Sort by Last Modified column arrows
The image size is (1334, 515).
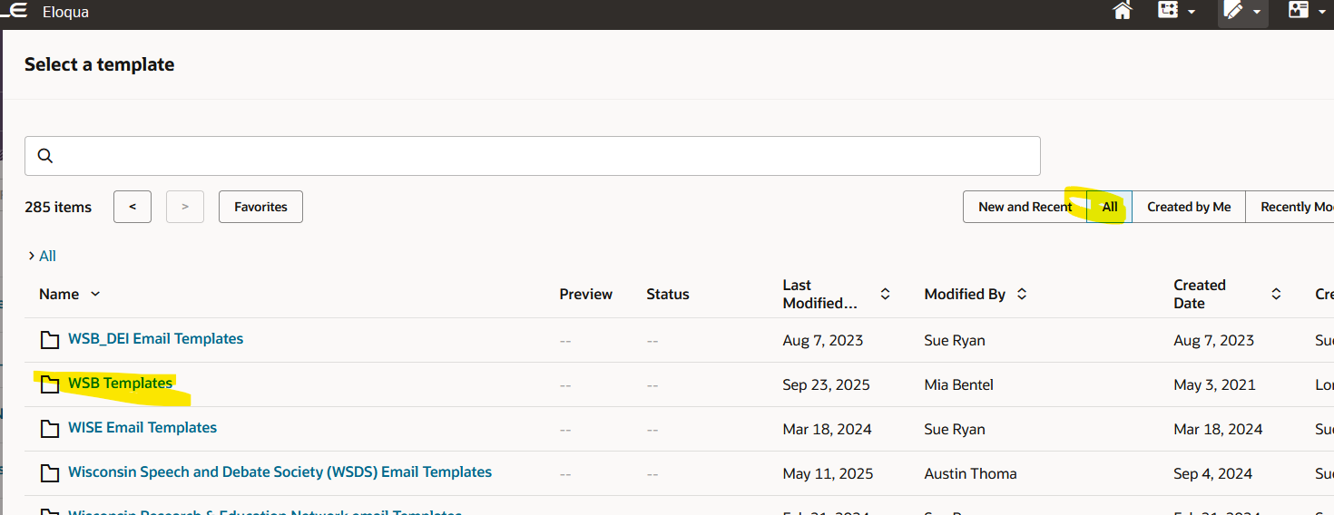click(886, 295)
